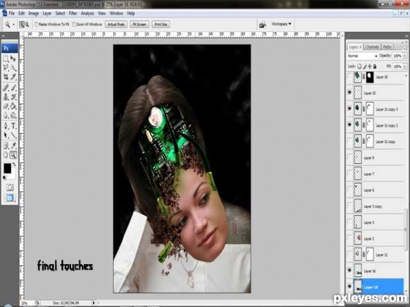The width and height of the screenshot is (410, 307).
Task: Open Layers panel options menu
Action: pyautogui.click(x=406, y=48)
